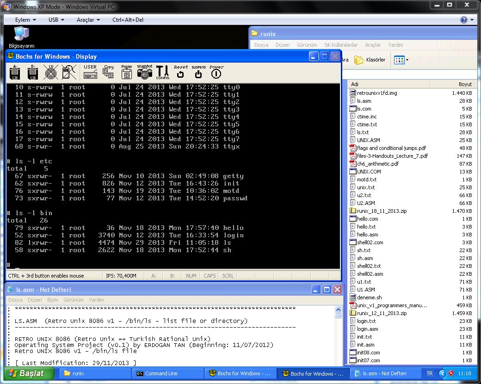Select shell02.com file
The width and height of the screenshot is (481, 384).
pyautogui.click(x=367, y=242)
